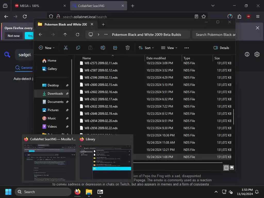Click the Windows Start button
This screenshot has width=264, height=198.
click(x=9, y=192)
